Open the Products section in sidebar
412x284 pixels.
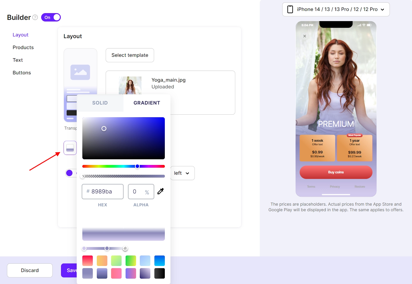click(x=23, y=47)
